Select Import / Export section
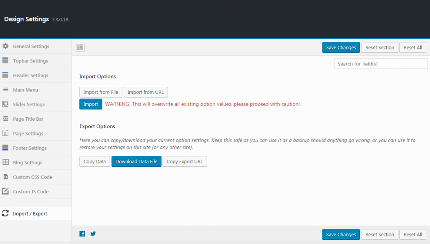The width and height of the screenshot is (430, 244). [x=36, y=213]
